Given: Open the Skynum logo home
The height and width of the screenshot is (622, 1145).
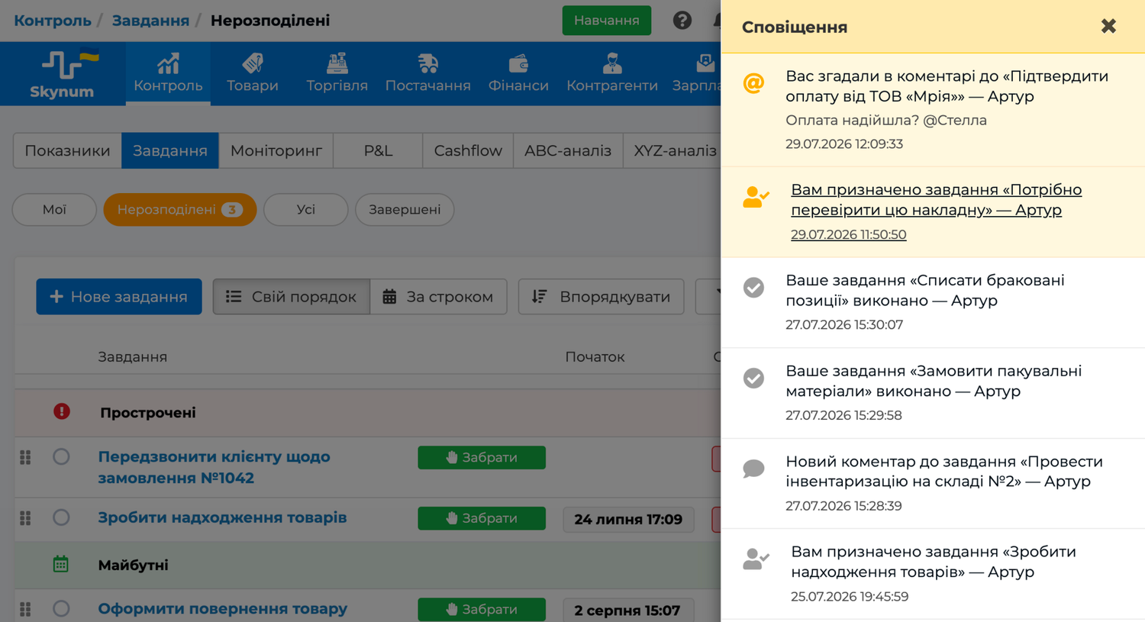Looking at the screenshot, I should coord(63,74).
